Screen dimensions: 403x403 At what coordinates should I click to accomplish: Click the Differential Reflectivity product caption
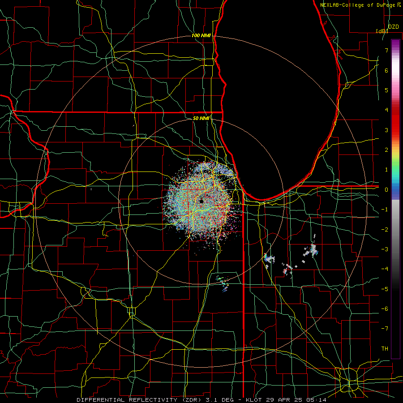[201, 400]
